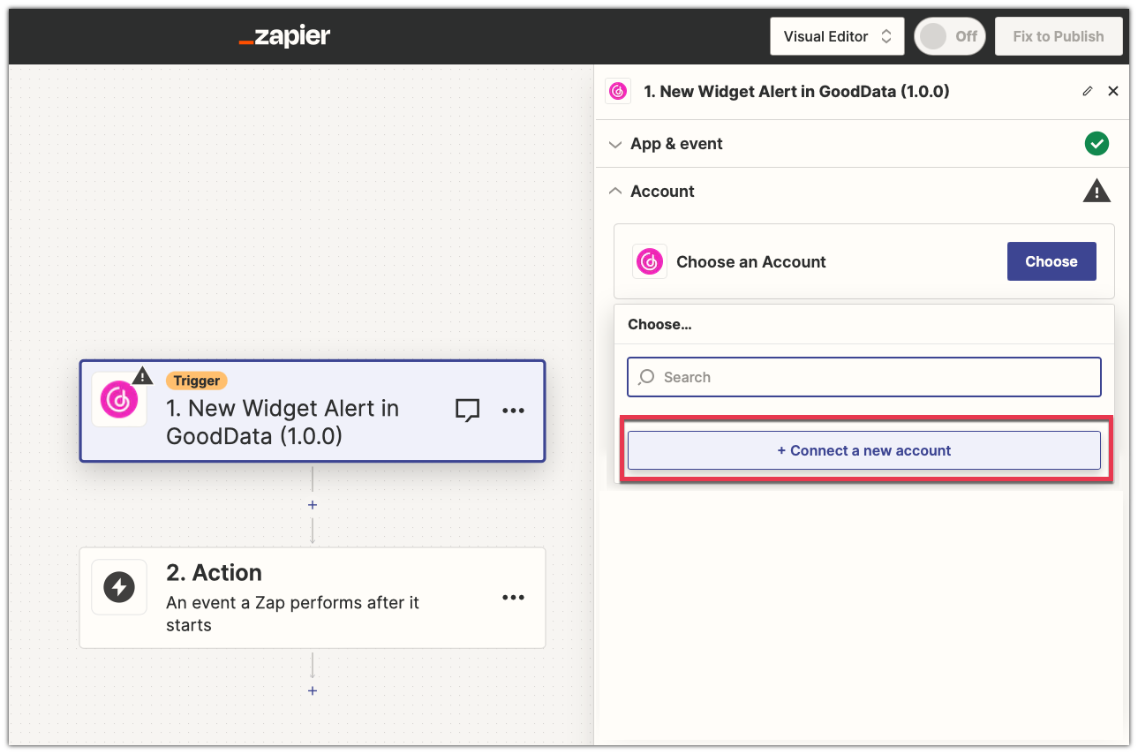The height and width of the screenshot is (754, 1138).
Task: Click 'An event a Zap performs' description
Action: [293, 614]
